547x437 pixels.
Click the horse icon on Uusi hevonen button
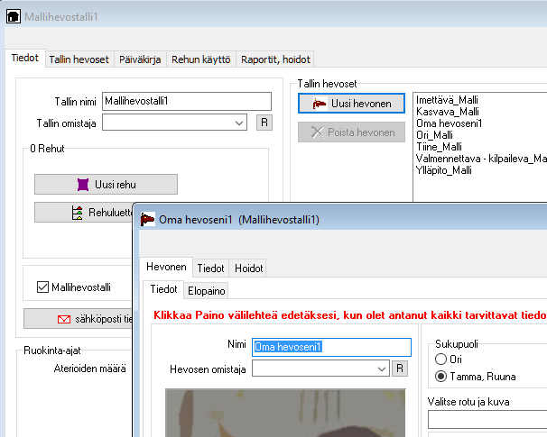(x=320, y=104)
